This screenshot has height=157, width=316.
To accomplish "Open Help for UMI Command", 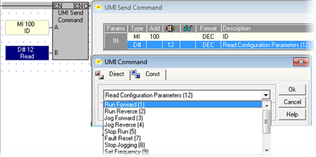I will point(292,114).
